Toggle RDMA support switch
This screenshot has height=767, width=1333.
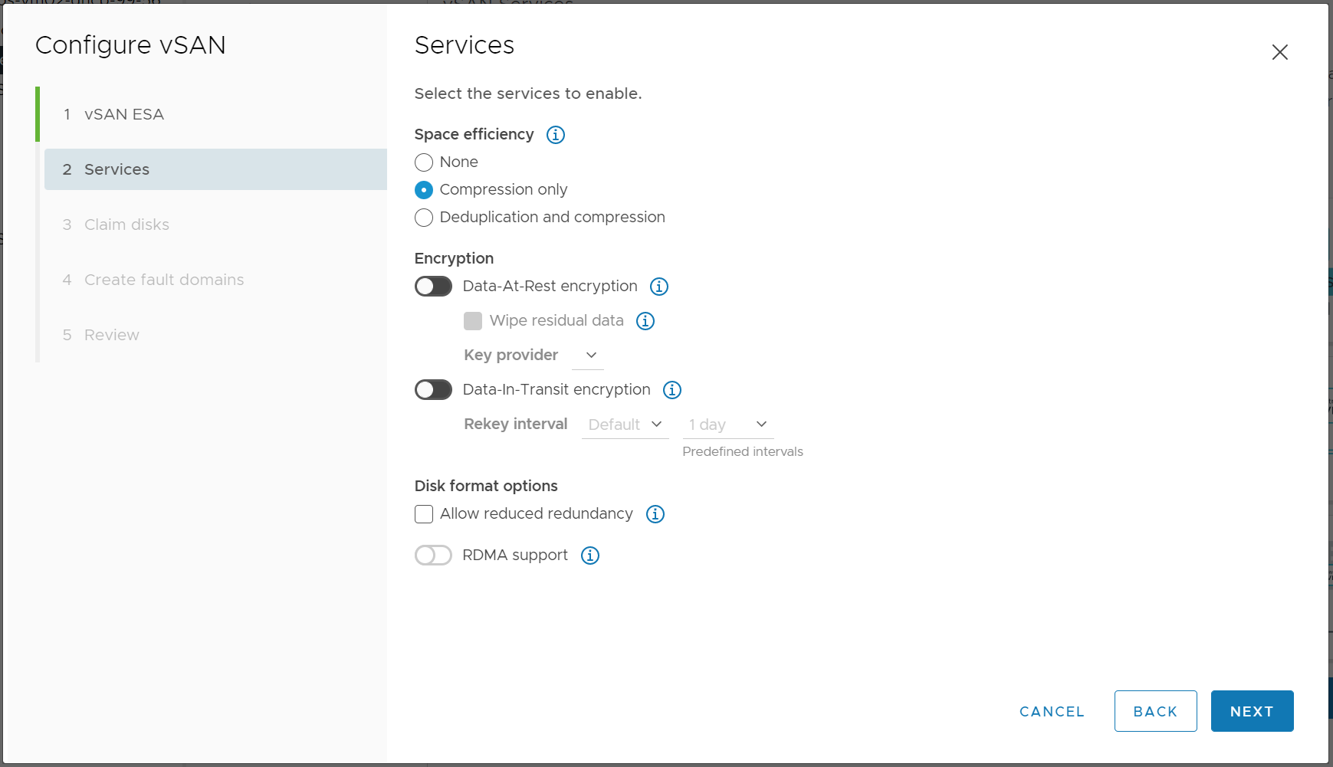click(433, 556)
